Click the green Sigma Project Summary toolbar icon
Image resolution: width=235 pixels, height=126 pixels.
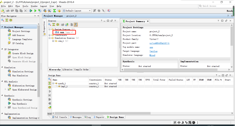click(54, 11)
